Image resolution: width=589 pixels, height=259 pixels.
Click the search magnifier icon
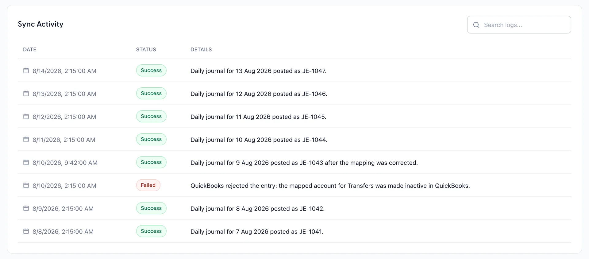tap(476, 25)
